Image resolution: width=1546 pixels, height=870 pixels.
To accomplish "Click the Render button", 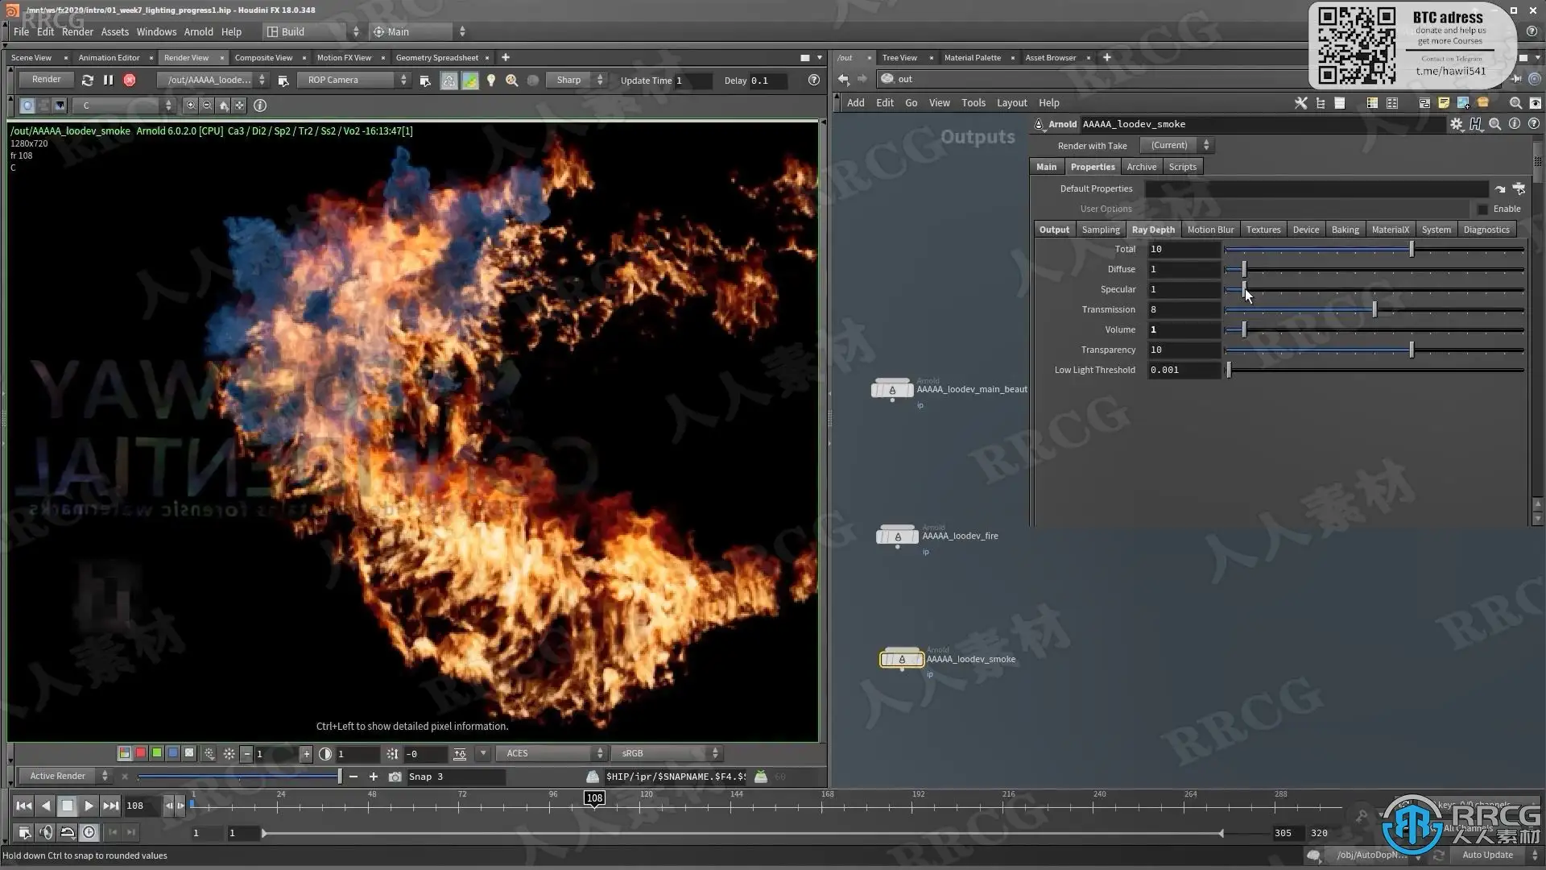I will point(46,79).
